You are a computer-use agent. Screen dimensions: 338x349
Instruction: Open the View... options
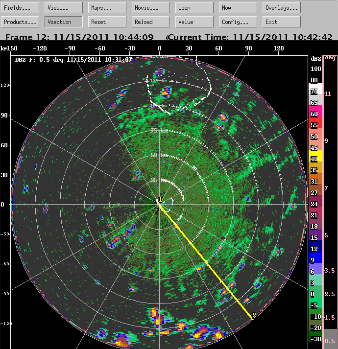[64, 8]
